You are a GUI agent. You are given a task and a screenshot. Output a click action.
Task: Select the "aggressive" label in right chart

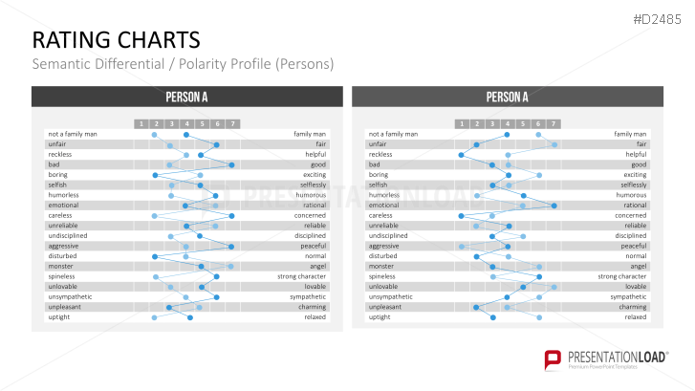pyautogui.click(x=384, y=246)
